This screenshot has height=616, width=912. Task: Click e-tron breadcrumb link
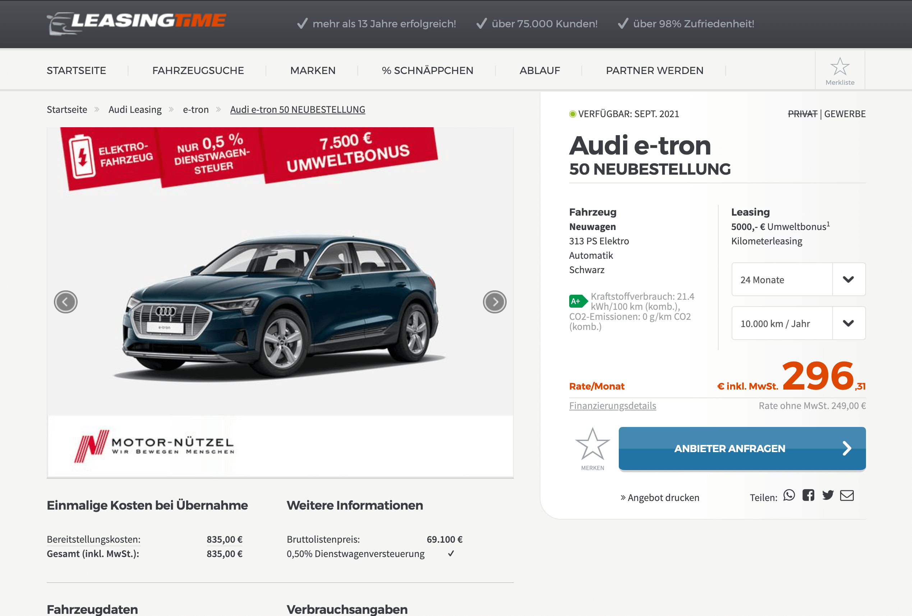pos(196,110)
